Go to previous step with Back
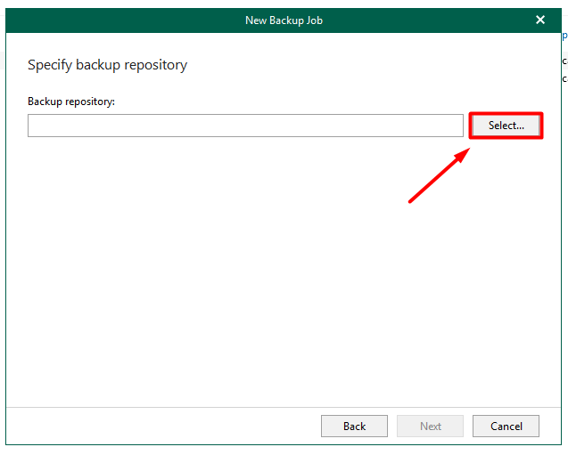Viewport: 568px width, 455px height. 354,426
